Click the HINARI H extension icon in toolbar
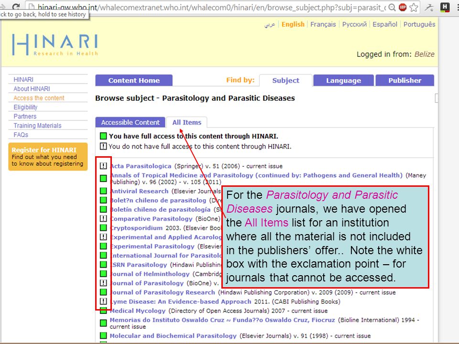This screenshot has width=459, height=344. [445, 7]
